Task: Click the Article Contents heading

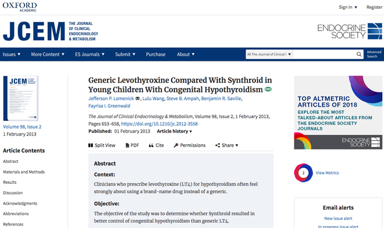Action: click(x=24, y=151)
